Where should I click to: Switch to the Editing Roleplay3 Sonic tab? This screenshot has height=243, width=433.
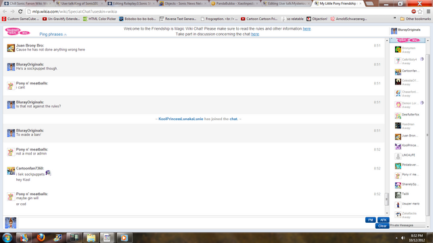[x=131, y=3]
